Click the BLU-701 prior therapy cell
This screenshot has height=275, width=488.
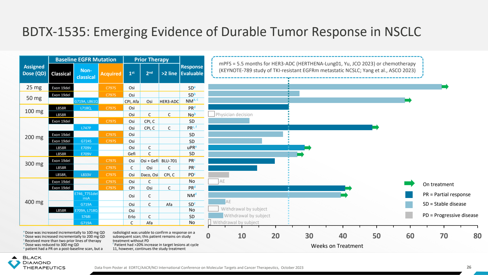pyautogui.click(x=169, y=161)
